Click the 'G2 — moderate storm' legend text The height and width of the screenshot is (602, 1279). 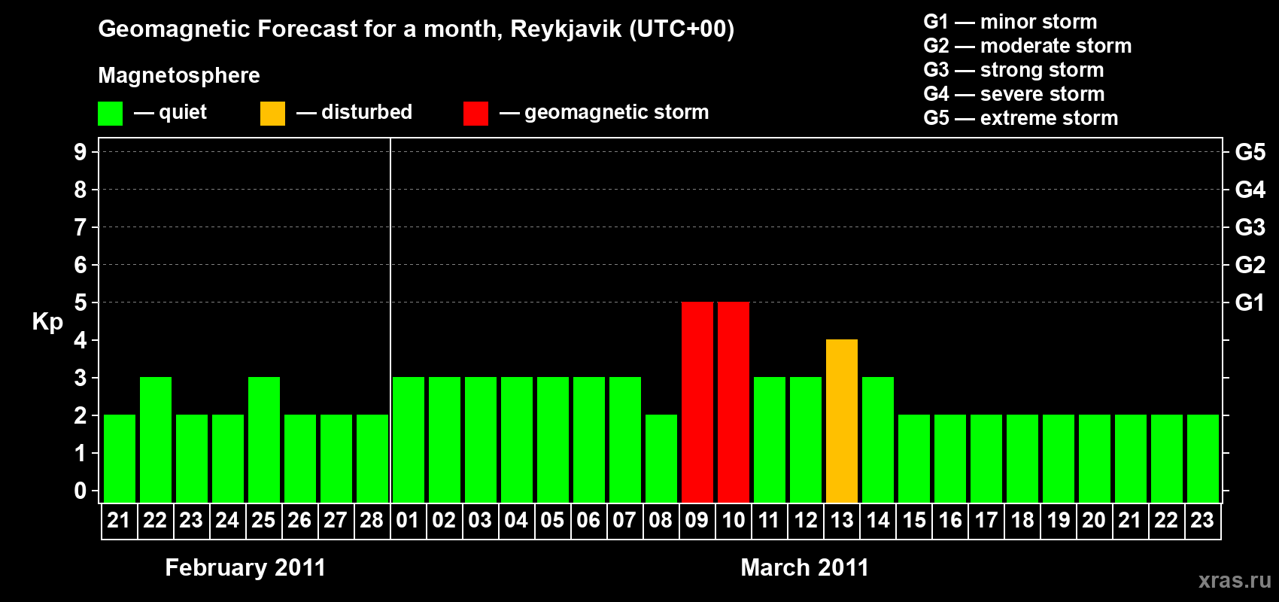click(1028, 46)
